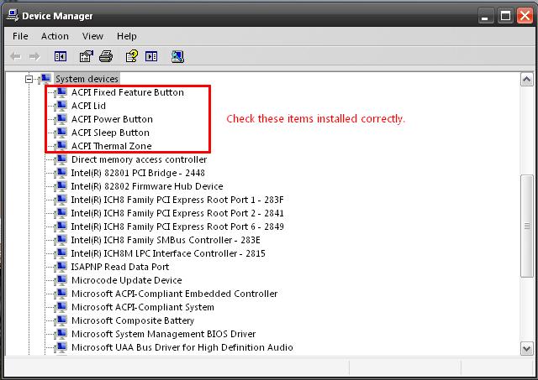The image size is (538, 380).
Task: Open Properties toolbar icon
Action: pyautogui.click(x=86, y=56)
